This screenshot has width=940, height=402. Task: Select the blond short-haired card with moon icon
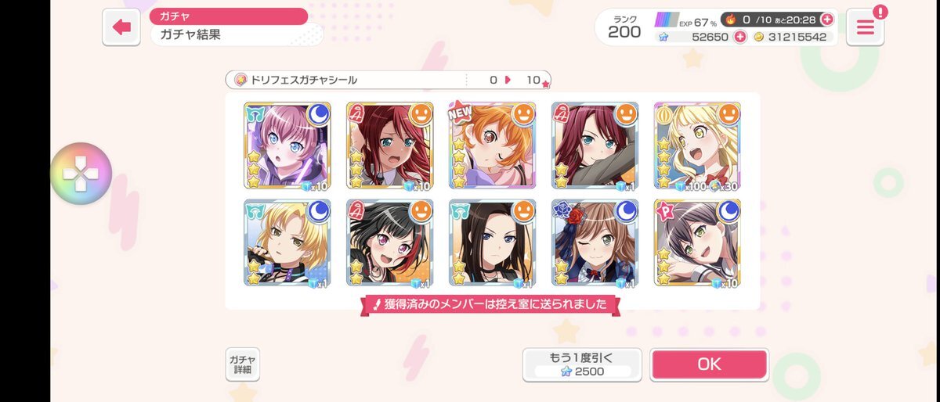(x=287, y=242)
